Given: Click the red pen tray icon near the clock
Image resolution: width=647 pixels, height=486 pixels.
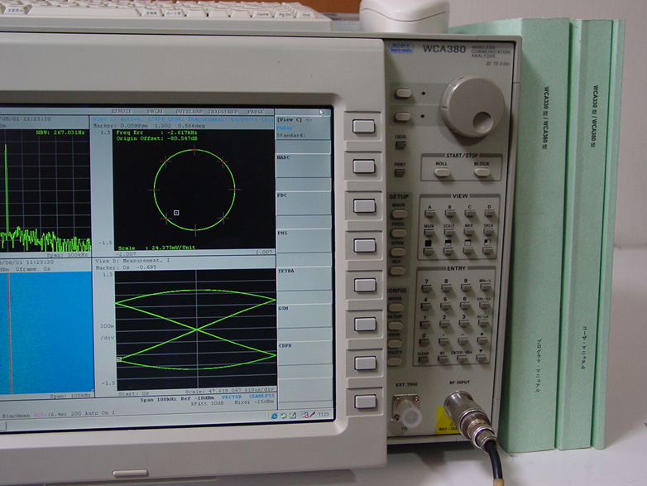Looking at the screenshot, I should [313, 415].
